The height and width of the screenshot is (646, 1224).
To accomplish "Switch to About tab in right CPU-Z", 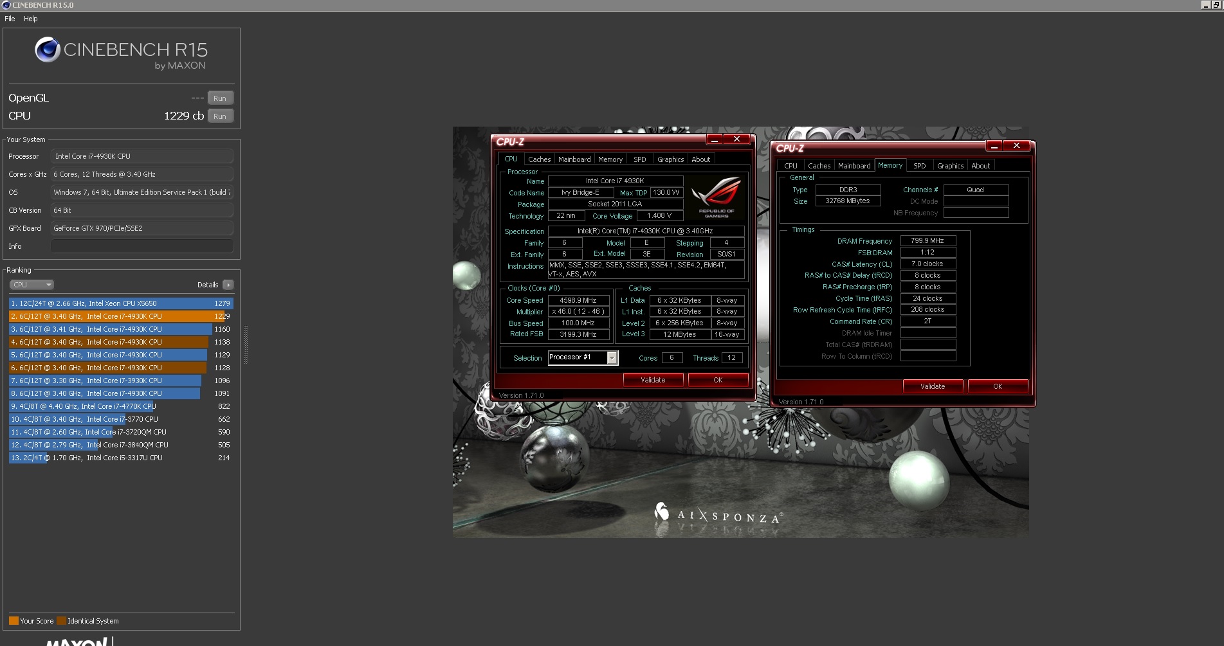I will pyautogui.click(x=981, y=166).
